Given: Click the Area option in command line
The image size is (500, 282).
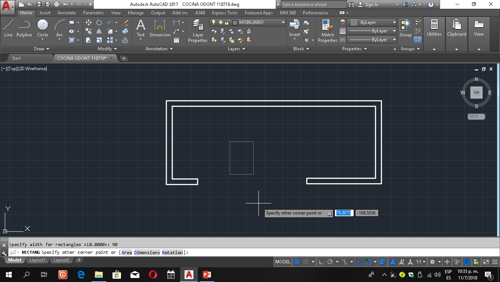Looking at the screenshot, I should 126,252.
